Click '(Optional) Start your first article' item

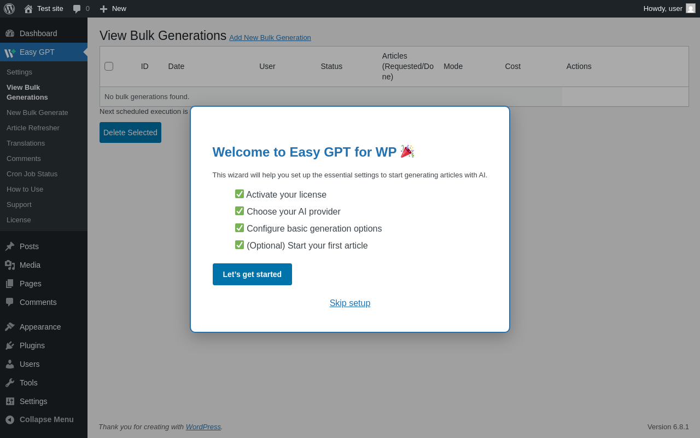click(302, 245)
